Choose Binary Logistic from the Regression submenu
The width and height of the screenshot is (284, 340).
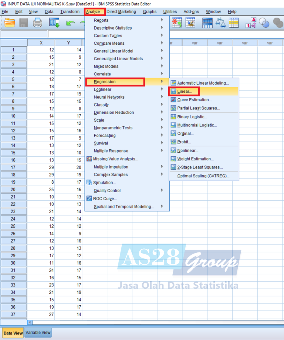(192, 117)
